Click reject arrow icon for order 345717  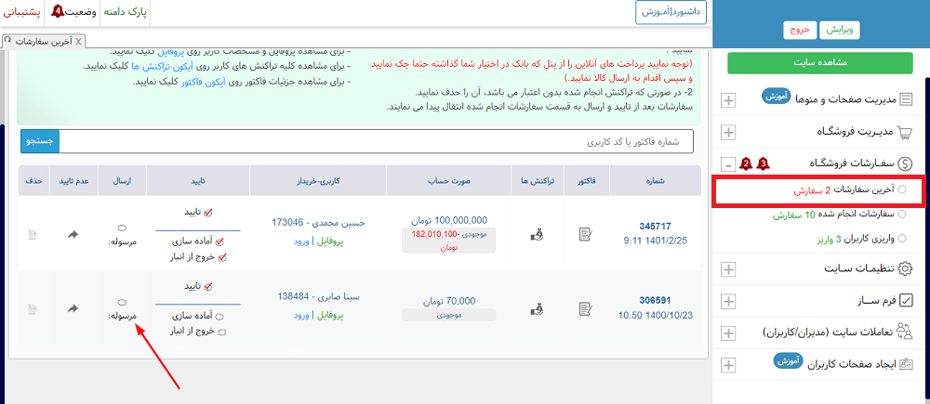click(x=73, y=234)
